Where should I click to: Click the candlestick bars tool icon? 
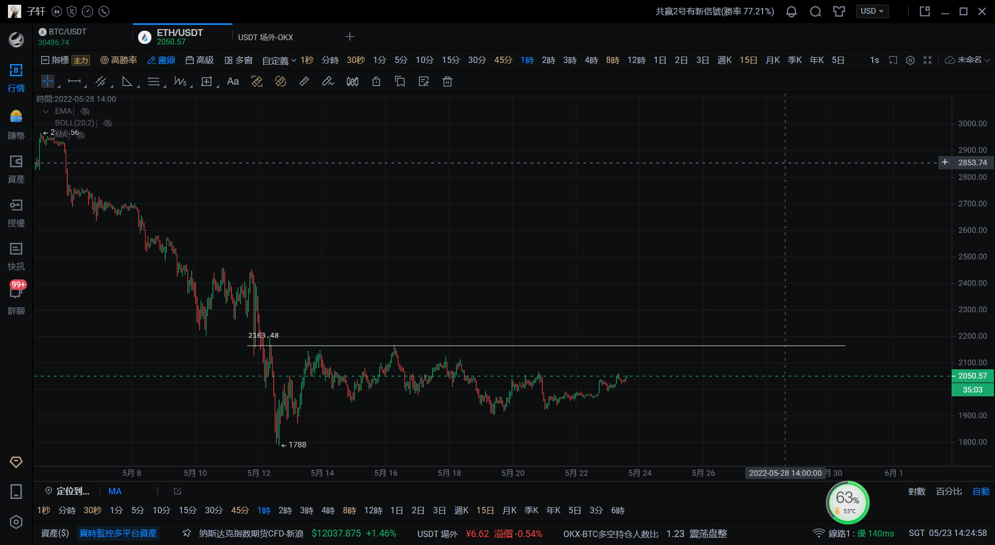[352, 81]
